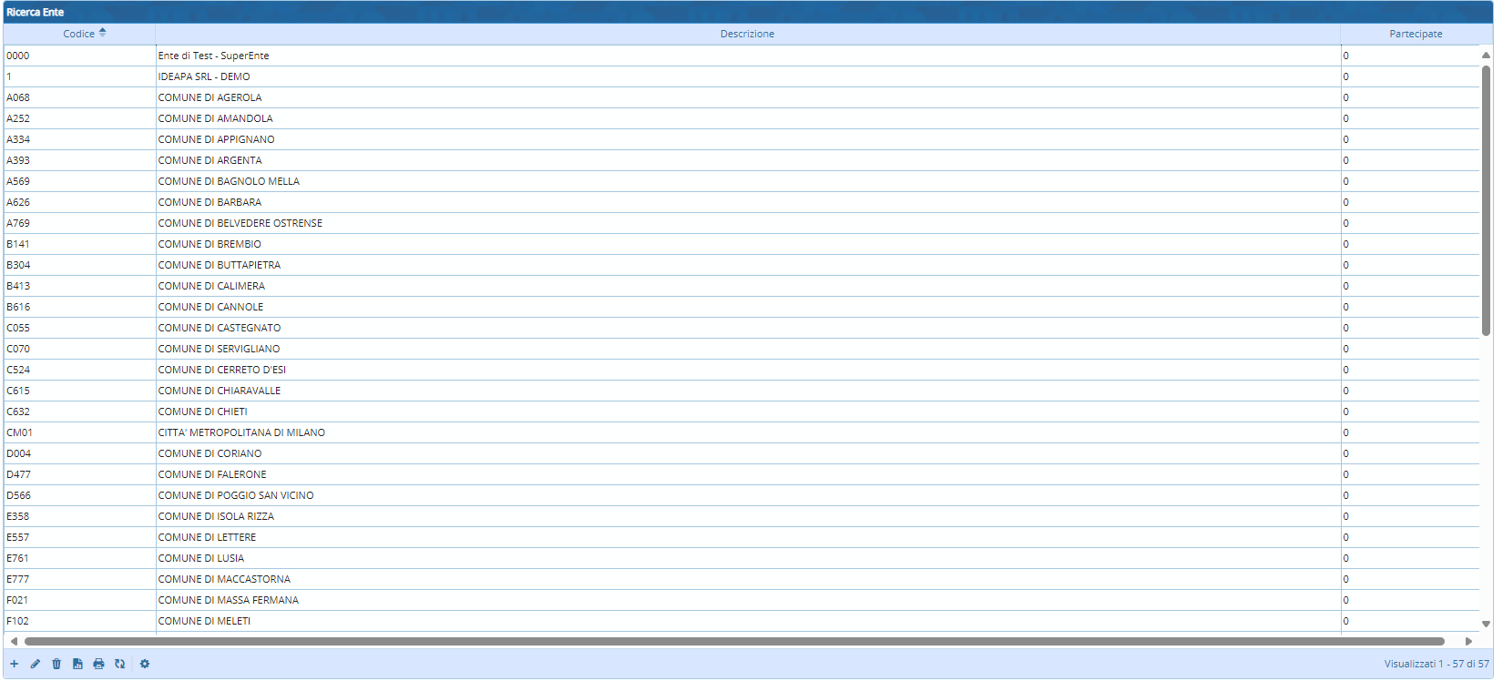This screenshot has width=1503, height=681.
Task: Select the CITTA' METROPOLITANA DI MILANO row
Action: (x=241, y=432)
